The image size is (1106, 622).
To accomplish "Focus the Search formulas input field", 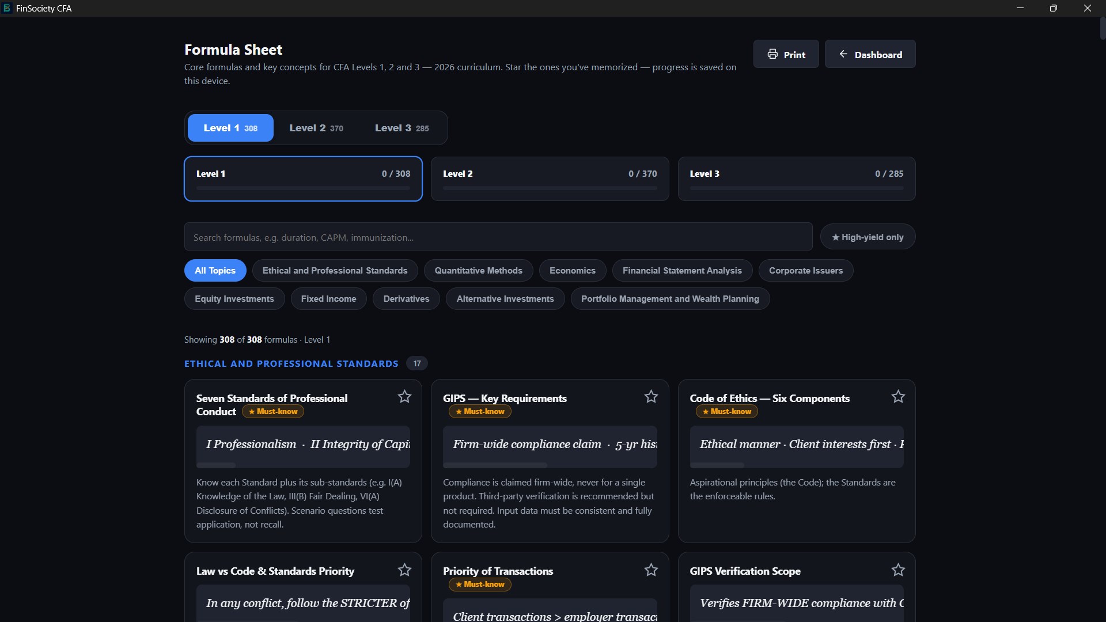I will point(498,237).
